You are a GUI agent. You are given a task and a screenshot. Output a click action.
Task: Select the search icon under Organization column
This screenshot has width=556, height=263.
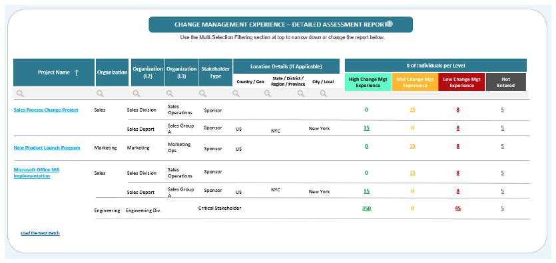point(101,94)
